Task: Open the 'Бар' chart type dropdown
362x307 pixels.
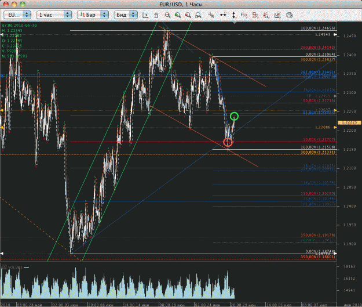Action: (x=93, y=15)
